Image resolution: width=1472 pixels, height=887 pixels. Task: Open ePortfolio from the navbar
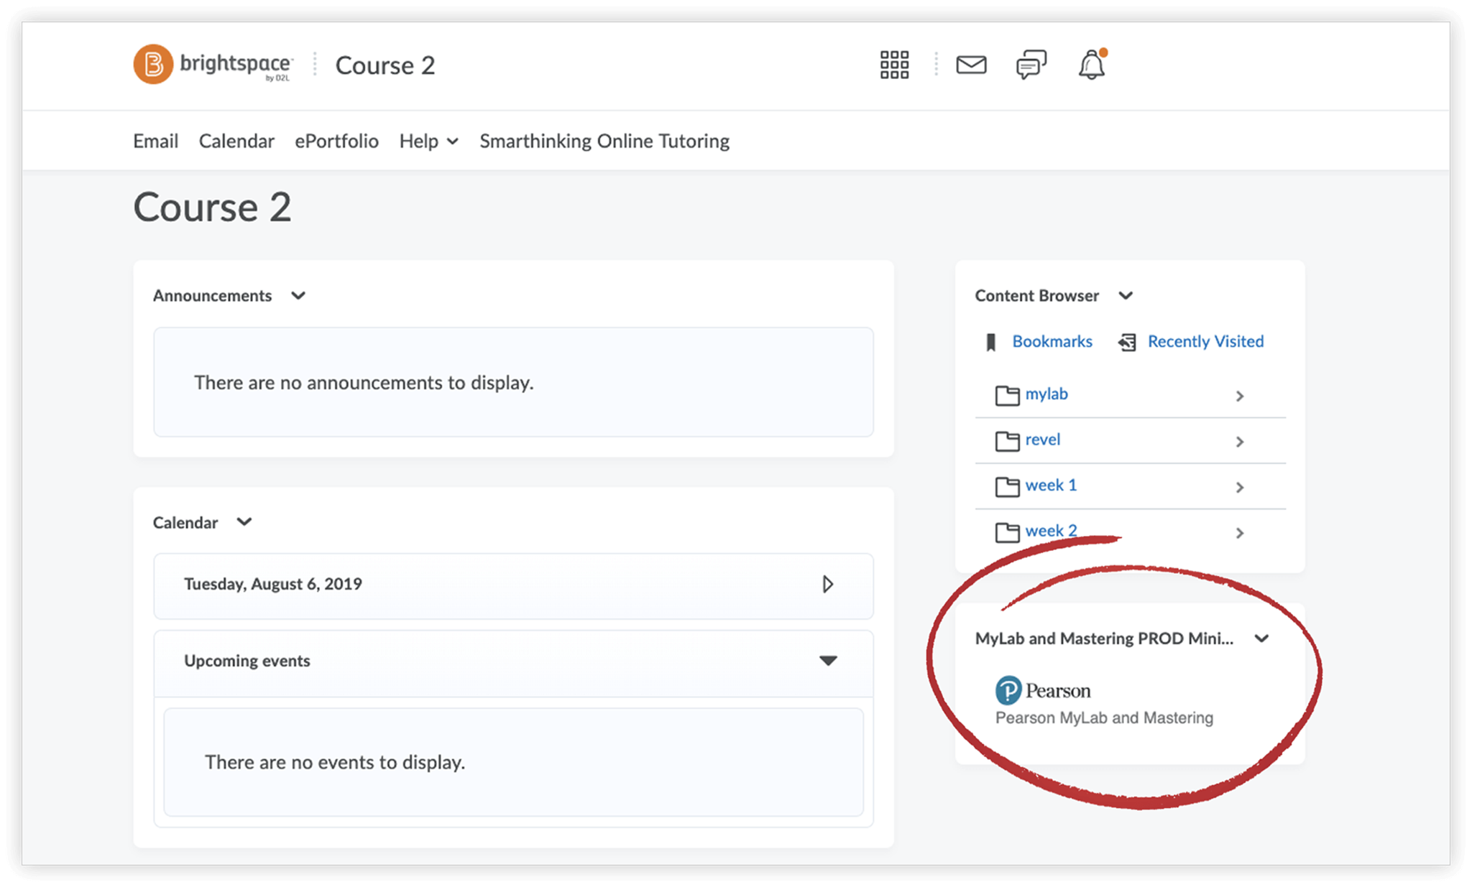[336, 141]
